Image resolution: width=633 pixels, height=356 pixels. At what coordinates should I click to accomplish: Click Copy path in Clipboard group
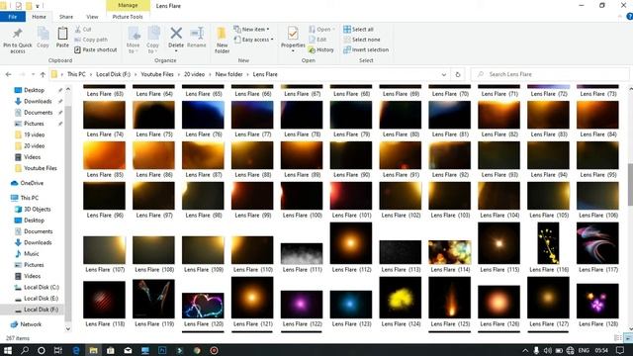(x=91, y=40)
